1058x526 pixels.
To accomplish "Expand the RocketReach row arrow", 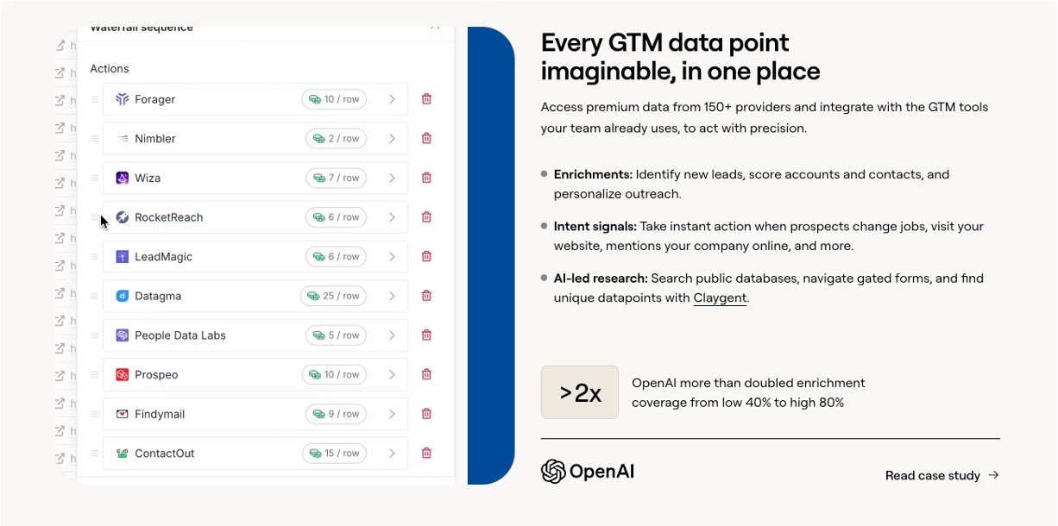I will click(x=392, y=217).
